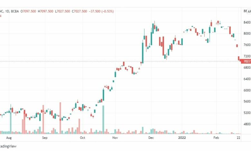Click the Feb label on time axis
Screen dimensions: 251x151
point(216,138)
